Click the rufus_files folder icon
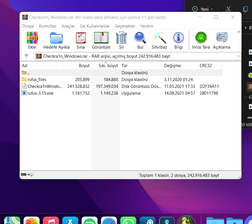 point(24,79)
